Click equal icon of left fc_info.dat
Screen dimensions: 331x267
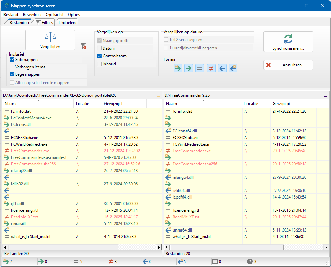(x=7, y=111)
